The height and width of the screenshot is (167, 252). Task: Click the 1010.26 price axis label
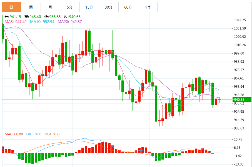(x=240, y=45)
